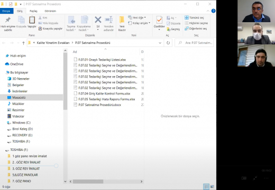Viewport: 275px width, 190px height.
Task: Click the horizontal scrollbar in file list
Action: point(88,182)
